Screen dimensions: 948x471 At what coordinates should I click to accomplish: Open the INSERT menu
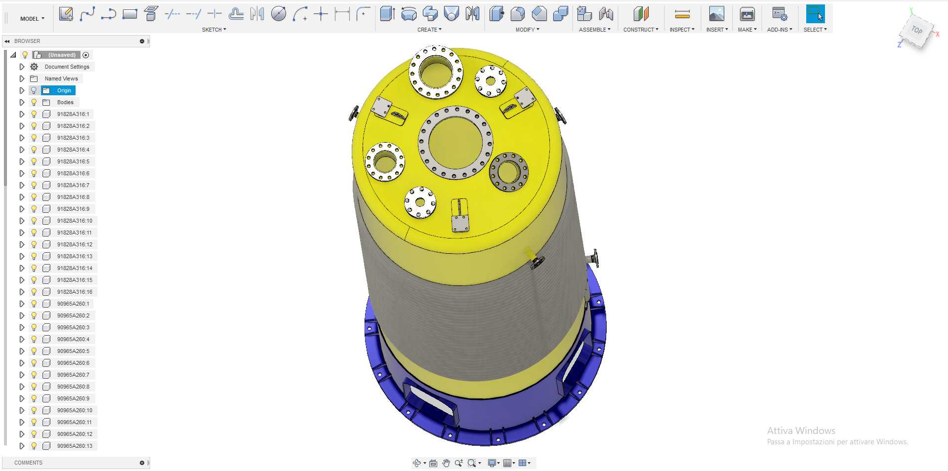click(717, 30)
